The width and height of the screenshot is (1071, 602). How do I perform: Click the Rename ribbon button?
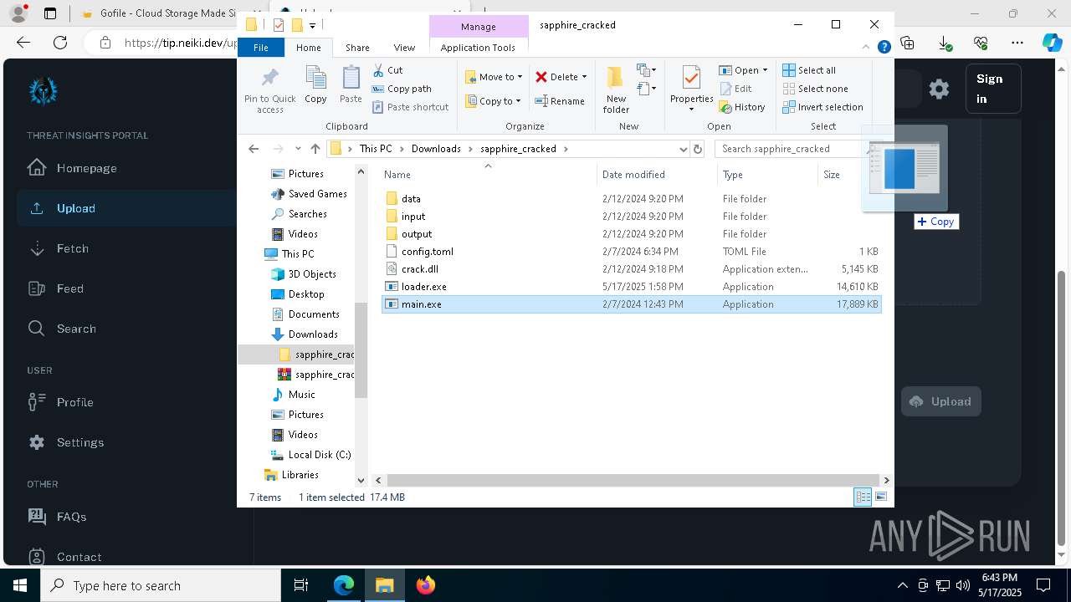pos(560,101)
